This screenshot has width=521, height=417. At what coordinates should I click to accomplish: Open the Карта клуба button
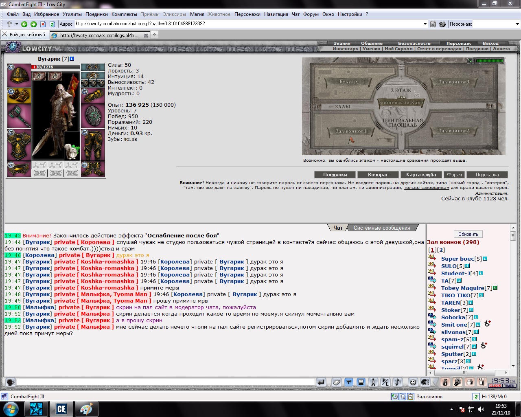point(421,175)
